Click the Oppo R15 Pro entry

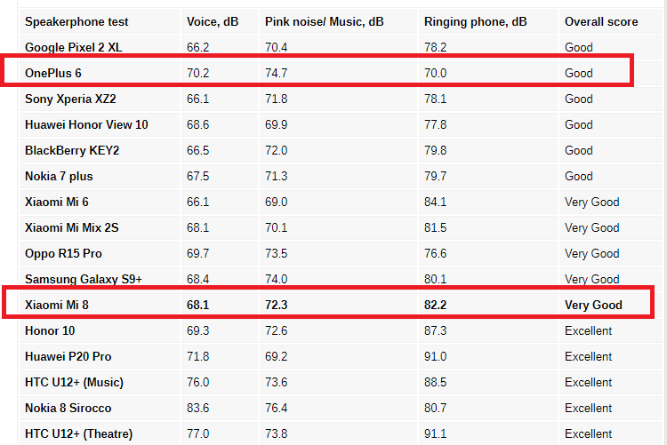tap(63, 253)
